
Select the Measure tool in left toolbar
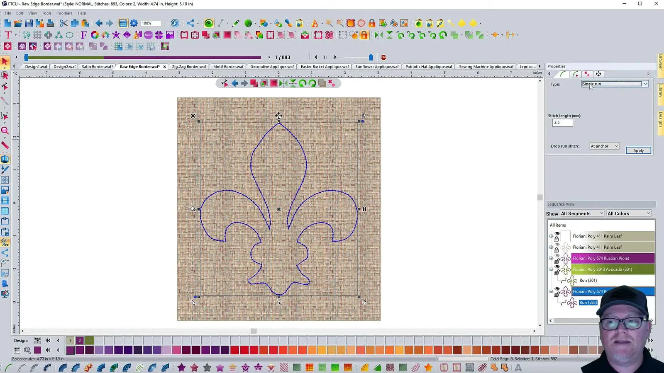[x=5, y=145]
